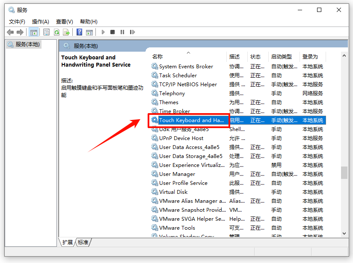Switch to the 标准 tab
The image size is (353, 263).
(x=83, y=242)
